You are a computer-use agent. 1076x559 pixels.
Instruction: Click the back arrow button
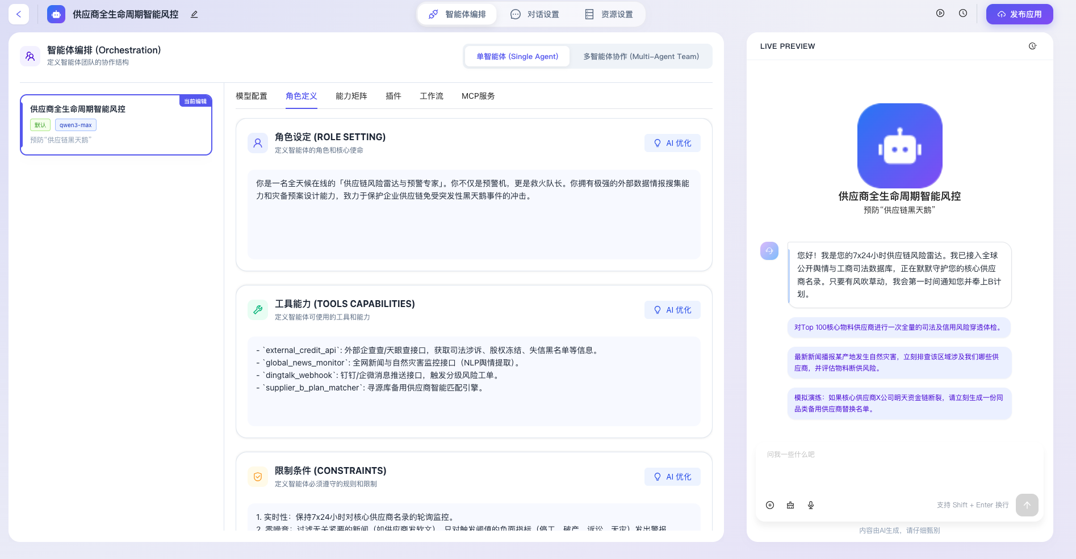[x=19, y=14]
